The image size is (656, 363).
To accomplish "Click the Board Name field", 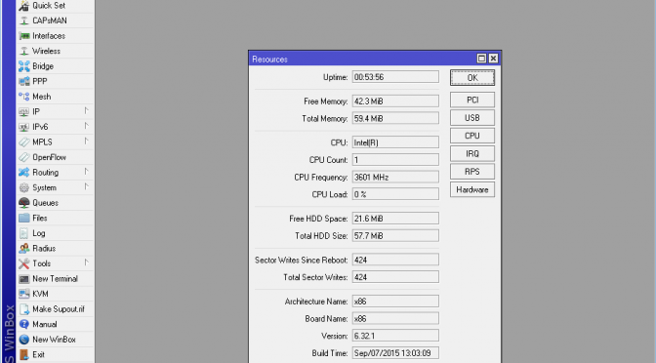I will (x=395, y=319).
